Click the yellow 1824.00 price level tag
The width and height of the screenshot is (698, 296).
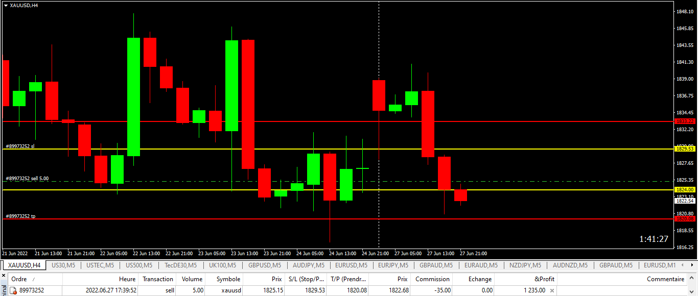click(685, 189)
